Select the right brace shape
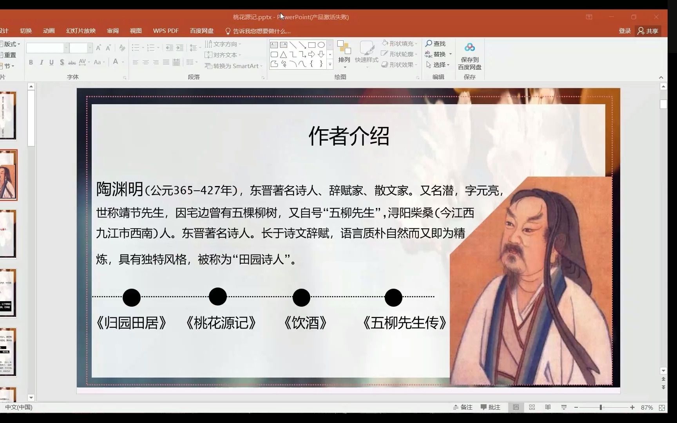The height and width of the screenshot is (423, 677). click(x=321, y=64)
